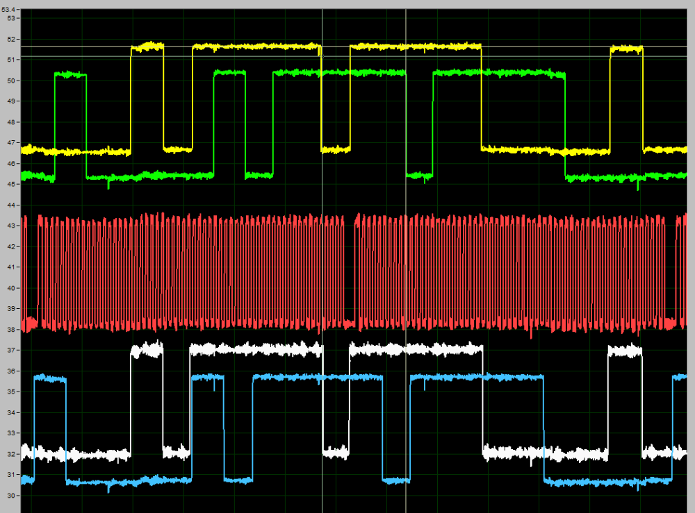695x513 pixels.
Task: Click the 35 label on Y axis
Action: pyautogui.click(x=11, y=392)
